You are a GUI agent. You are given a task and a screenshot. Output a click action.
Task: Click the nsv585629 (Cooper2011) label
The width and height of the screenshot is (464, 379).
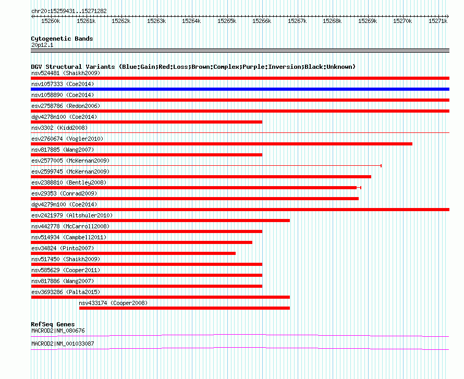pos(66,270)
